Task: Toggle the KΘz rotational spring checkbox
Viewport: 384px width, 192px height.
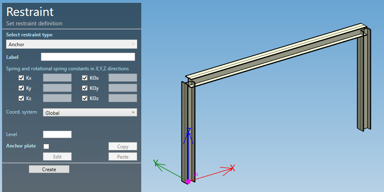Action: pos(85,98)
